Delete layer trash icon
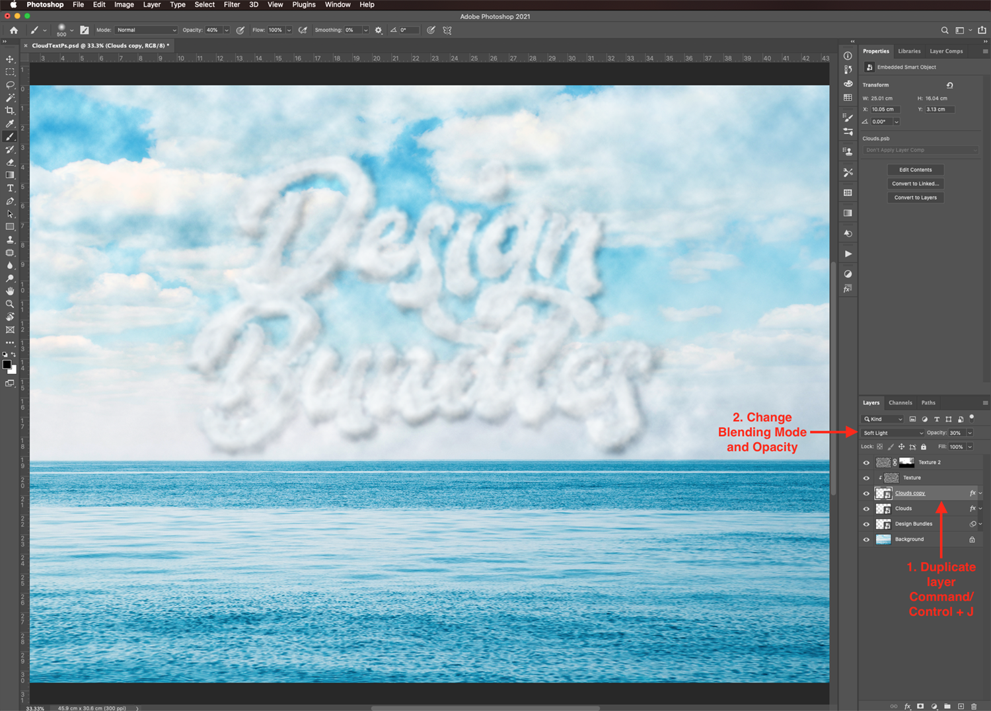The height and width of the screenshot is (711, 991). (974, 706)
